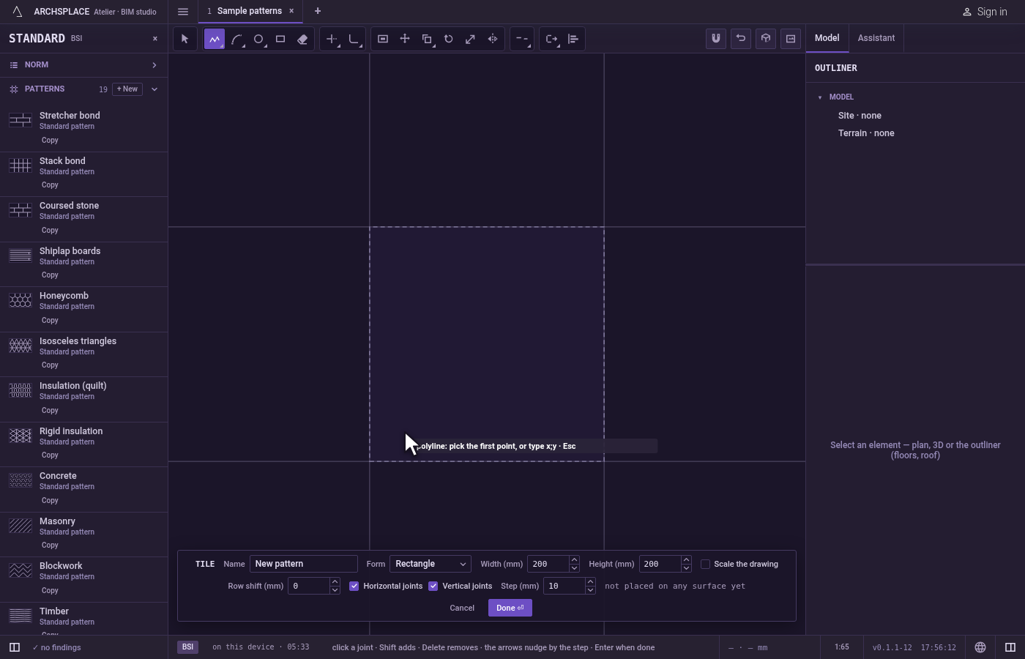Viewport: 1025px width, 659px height.
Task: Open the duplicate copy tool
Action: click(x=427, y=39)
